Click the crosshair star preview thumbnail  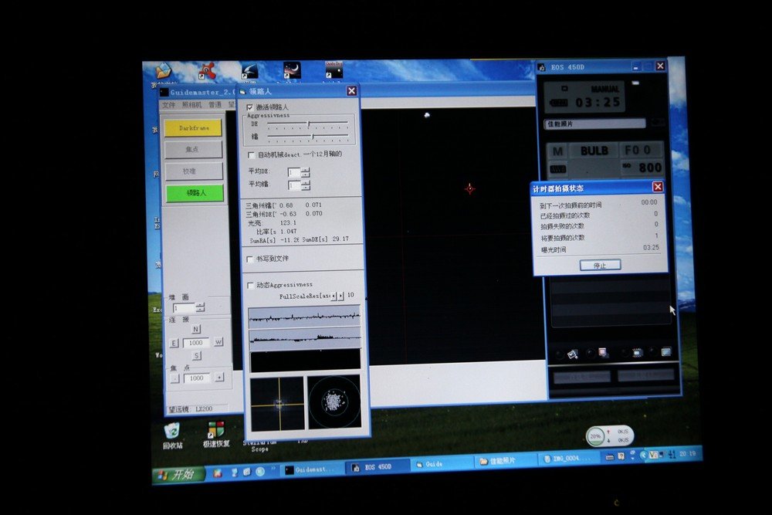click(277, 404)
